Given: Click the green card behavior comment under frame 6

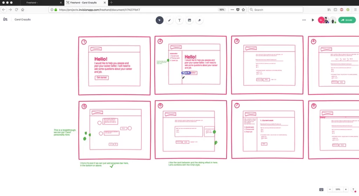Looking at the screenshot, I should (193, 163).
